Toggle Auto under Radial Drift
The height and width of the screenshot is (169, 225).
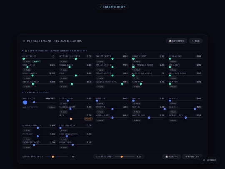[x=64, y=70]
